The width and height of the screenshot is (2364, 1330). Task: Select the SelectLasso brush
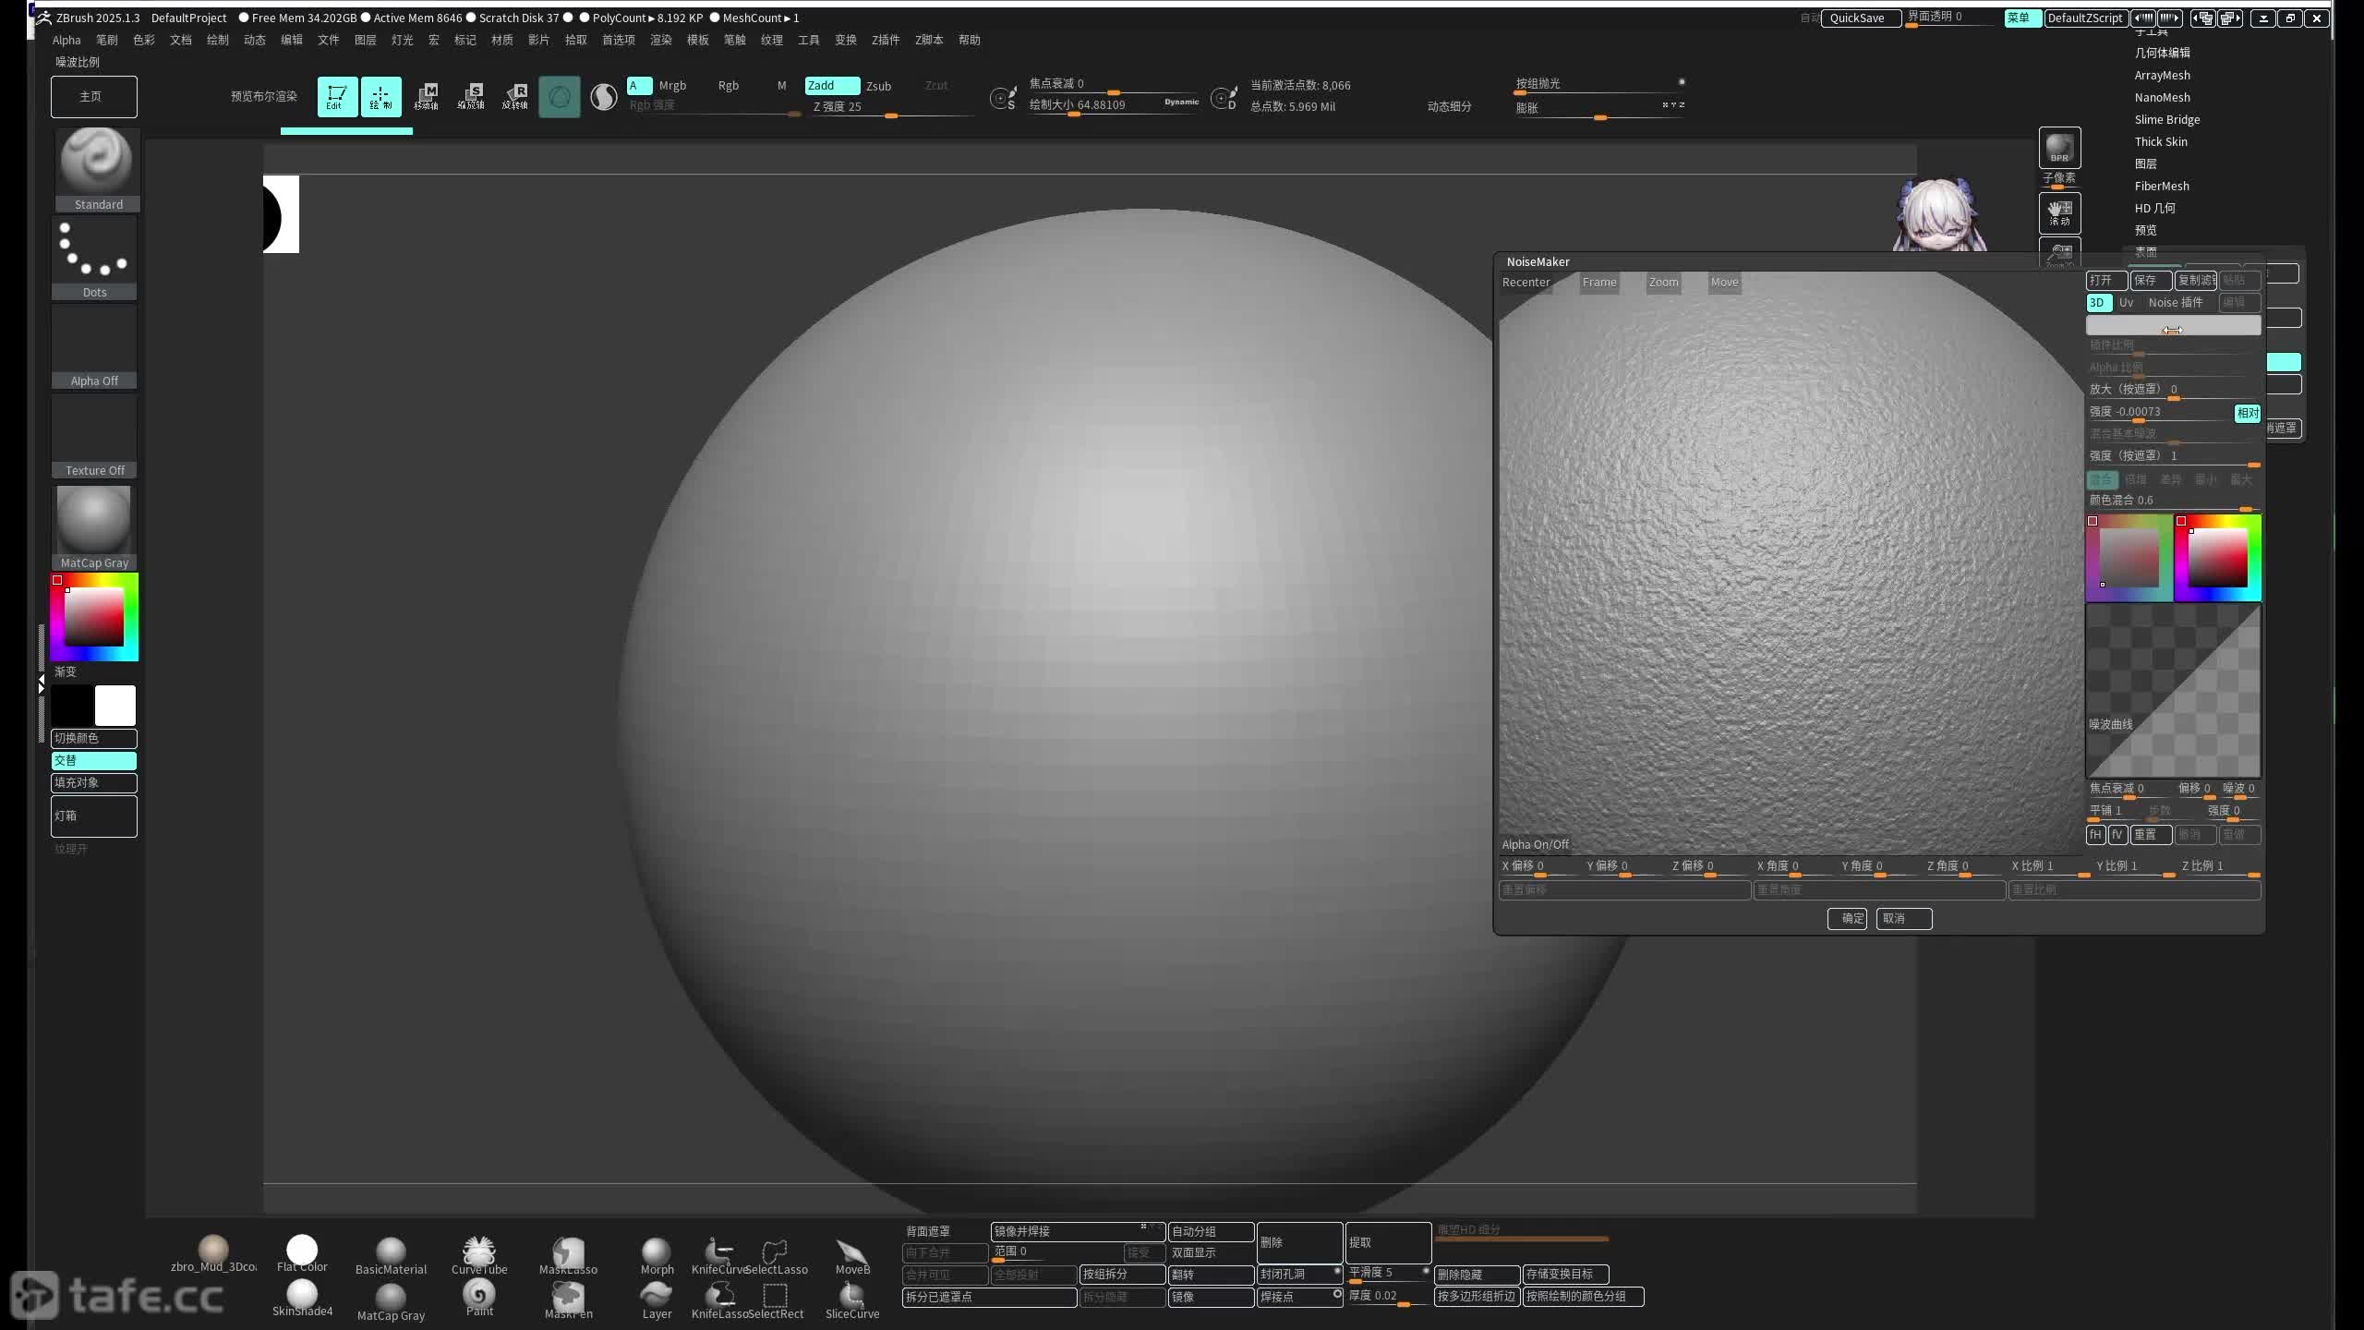click(x=776, y=1256)
